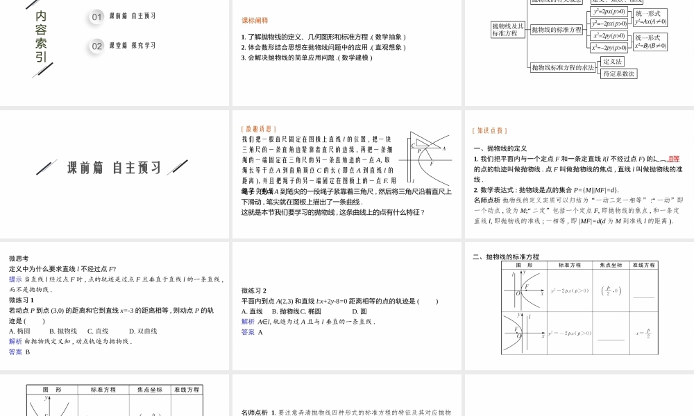Screen dimensions: 694x416
Task: Expand the 抛物线的标准方程 branch
Action: (557, 31)
